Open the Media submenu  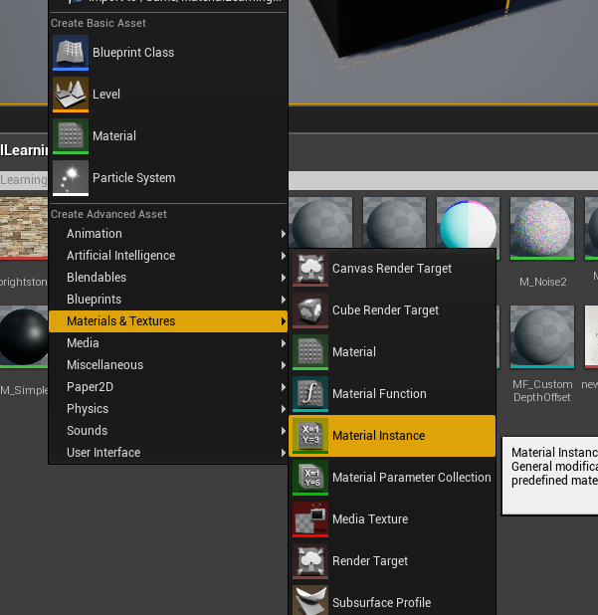click(x=168, y=343)
